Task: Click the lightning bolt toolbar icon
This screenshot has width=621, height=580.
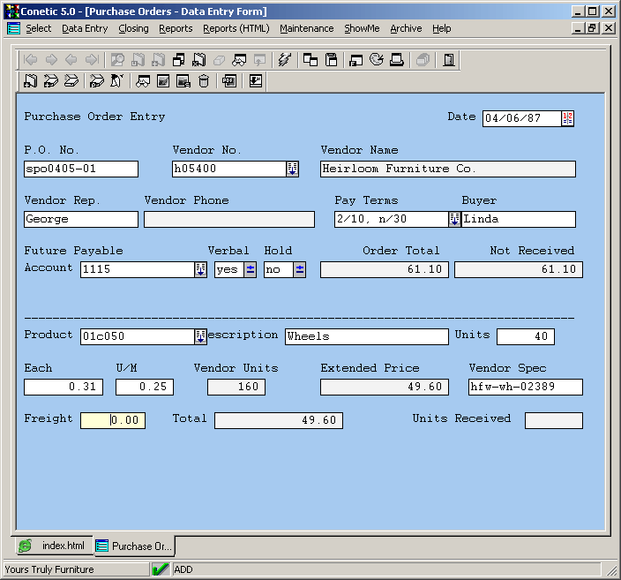Action: coord(284,60)
